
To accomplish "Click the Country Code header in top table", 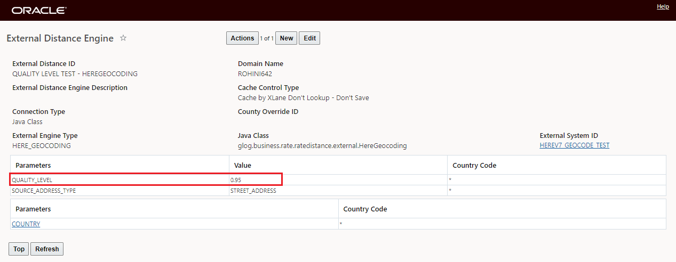I will coord(474,166).
